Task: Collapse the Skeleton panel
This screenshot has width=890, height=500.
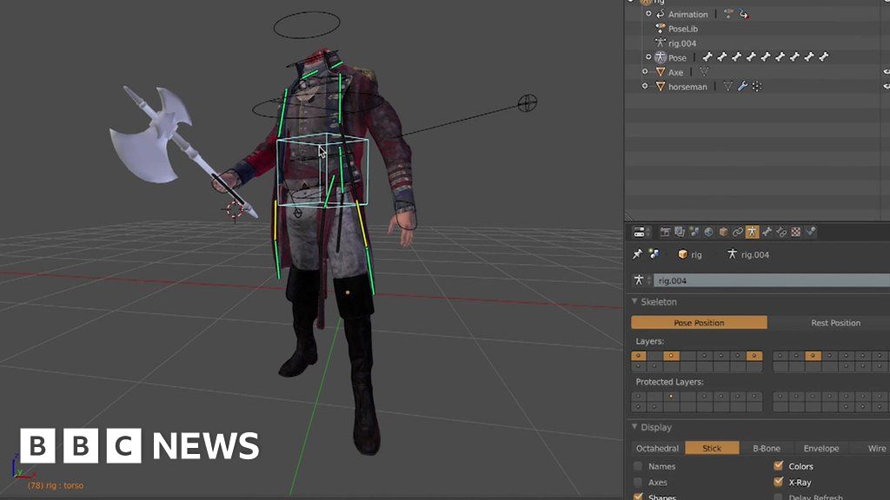Action: coord(634,302)
